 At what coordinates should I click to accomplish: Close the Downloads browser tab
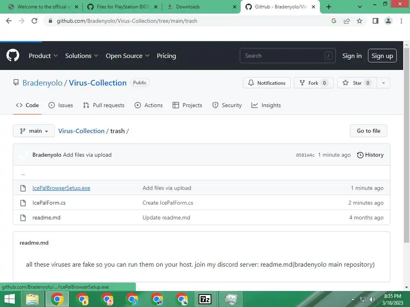pos(235,7)
